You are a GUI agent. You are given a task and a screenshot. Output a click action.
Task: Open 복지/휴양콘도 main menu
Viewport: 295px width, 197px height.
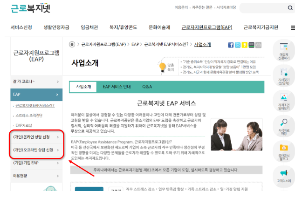coord(123,27)
